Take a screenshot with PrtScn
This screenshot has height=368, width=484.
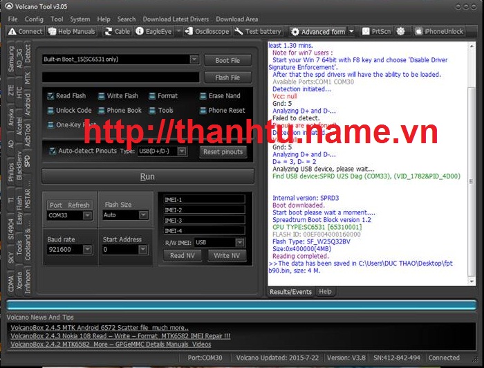click(376, 31)
